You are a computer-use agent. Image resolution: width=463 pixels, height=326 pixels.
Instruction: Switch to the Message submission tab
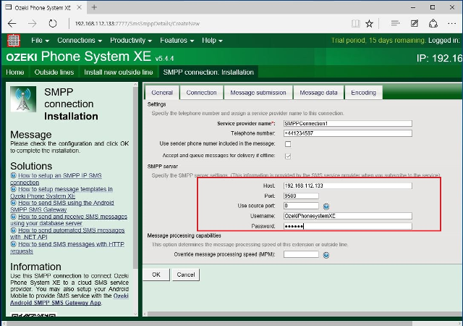coord(258,93)
